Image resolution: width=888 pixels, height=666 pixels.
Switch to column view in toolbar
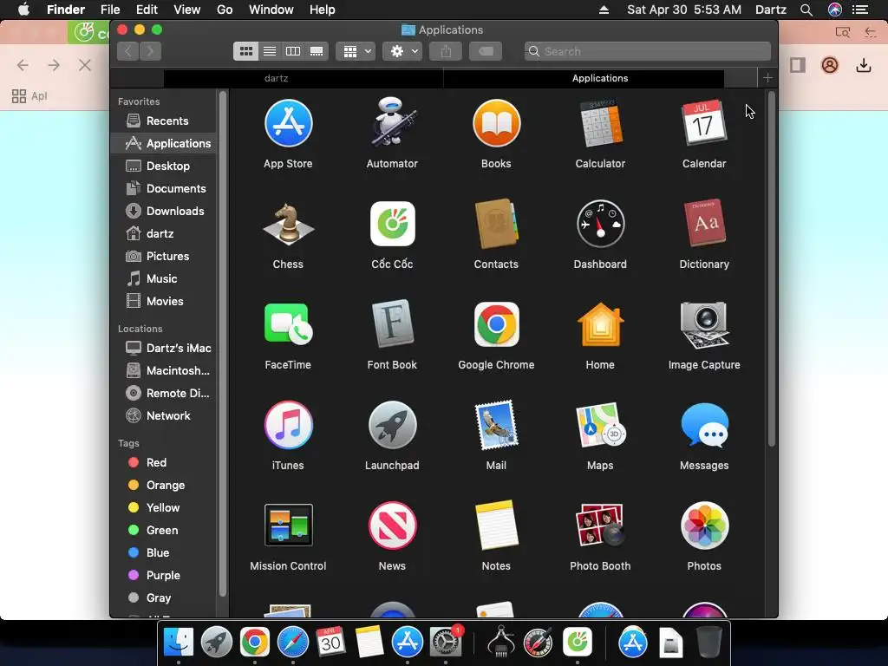pyautogui.click(x=293, y=51)
